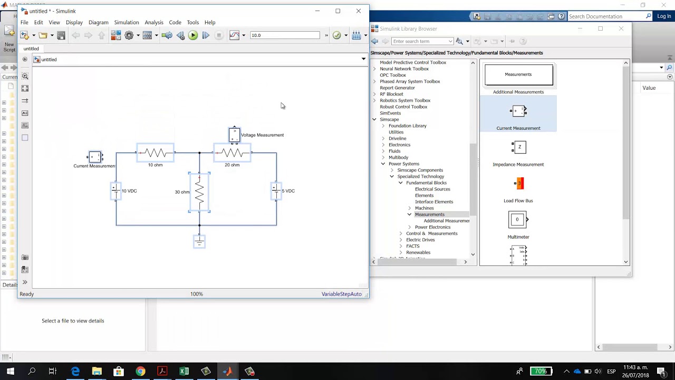Open the Simulation menu
The image size is (675, 380).
coord(127,22)
